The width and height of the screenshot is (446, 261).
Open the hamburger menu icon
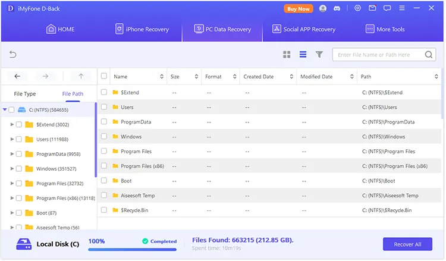coord(401,8)
